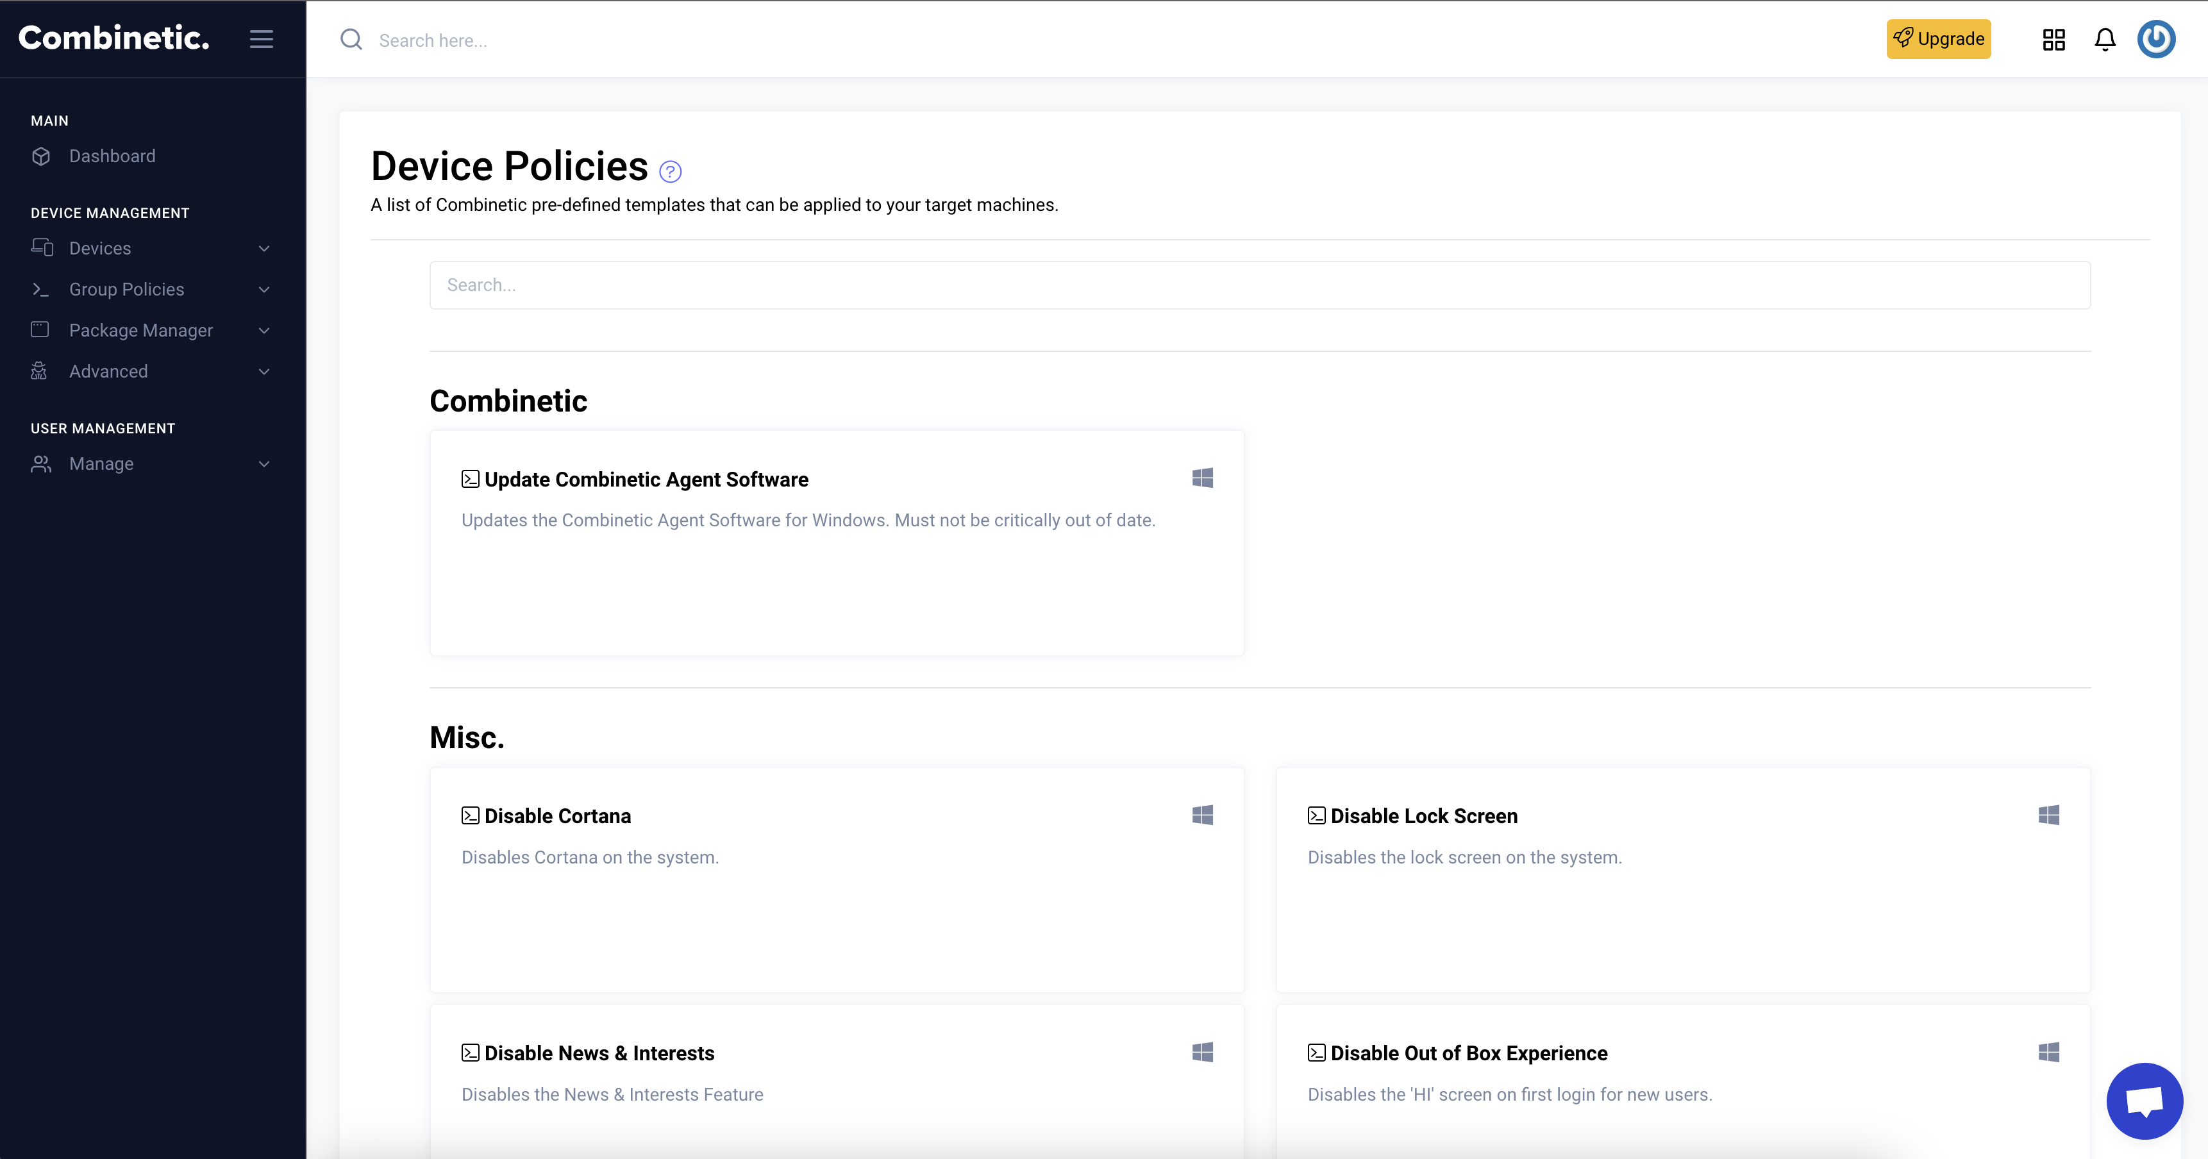Click the Package Manager window icon
2208x1159 pixels.
pyautogui.click(x=40, y=329)
